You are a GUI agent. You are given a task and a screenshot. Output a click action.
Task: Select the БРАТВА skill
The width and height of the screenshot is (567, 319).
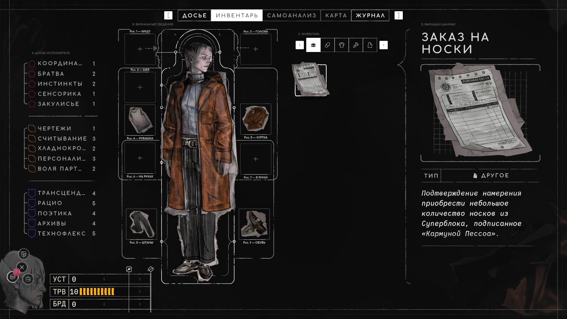click(62, 74)
